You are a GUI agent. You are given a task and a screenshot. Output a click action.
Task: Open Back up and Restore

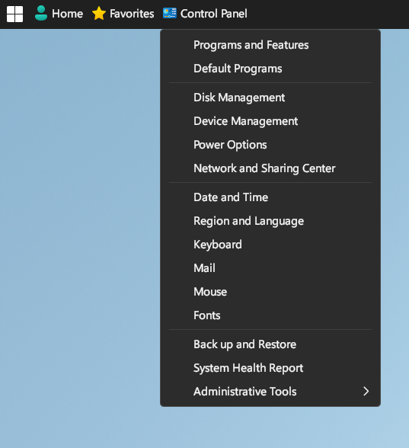point(270,344)
